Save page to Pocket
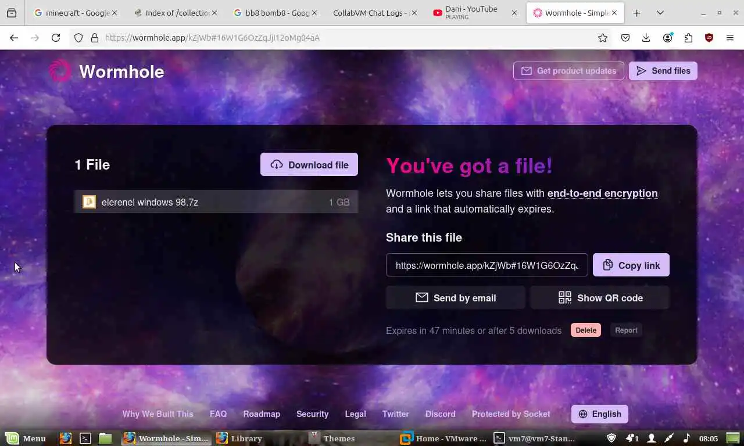This screenshot has width=744, height=446. click(x=625, y=38)
